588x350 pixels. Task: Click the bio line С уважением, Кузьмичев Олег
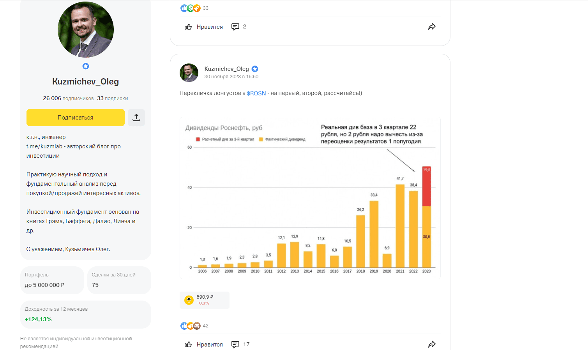point(68,249)
